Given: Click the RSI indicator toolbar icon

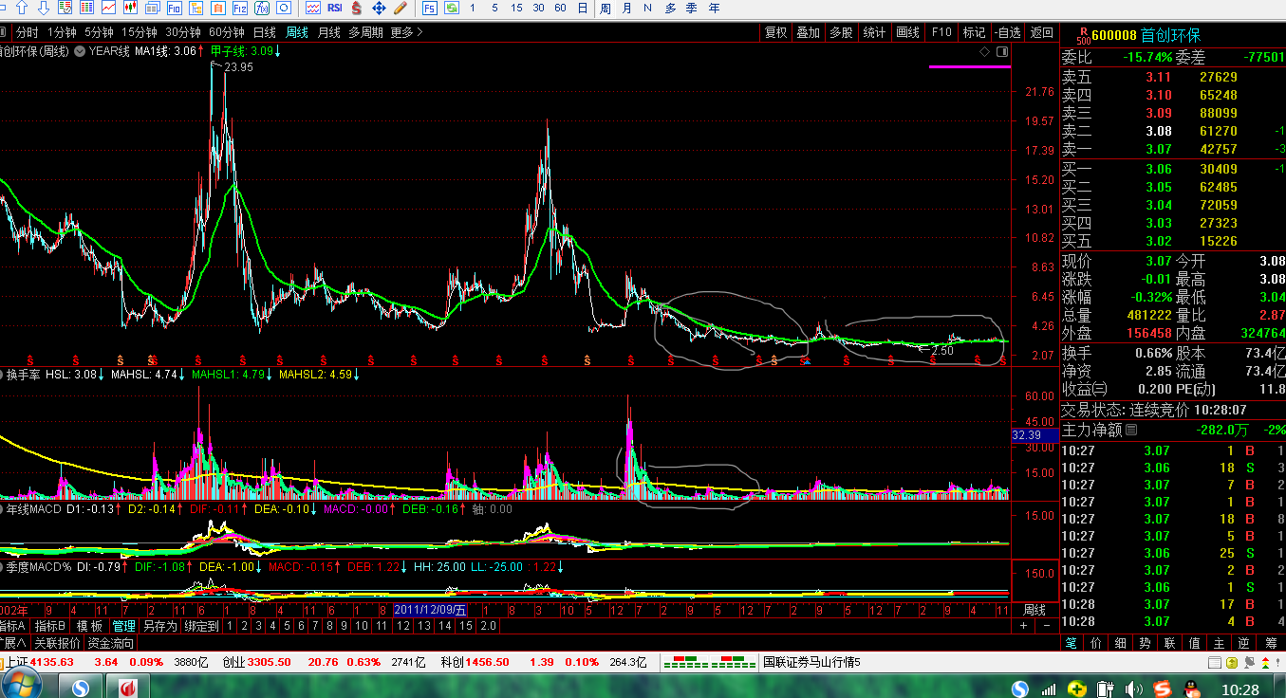Looking at the screenshot, I should (334, 8).
